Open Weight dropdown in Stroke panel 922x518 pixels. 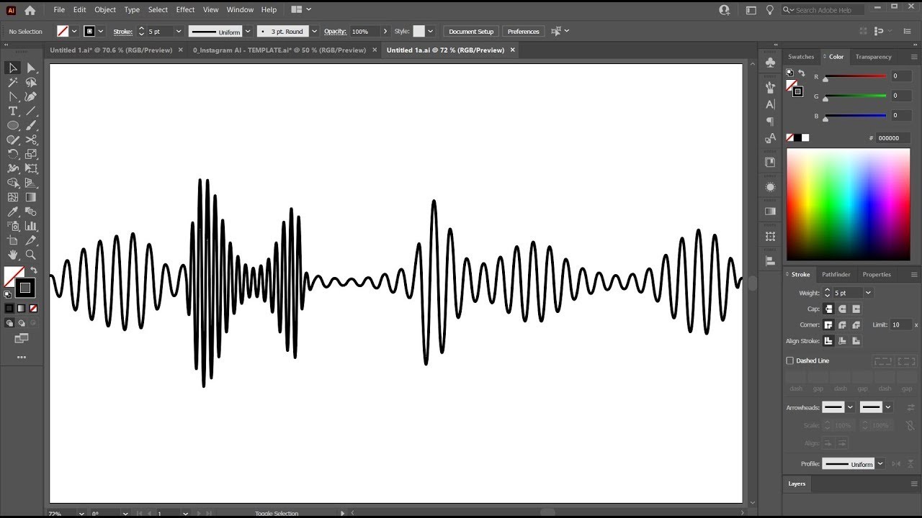(x=868, y=293)
